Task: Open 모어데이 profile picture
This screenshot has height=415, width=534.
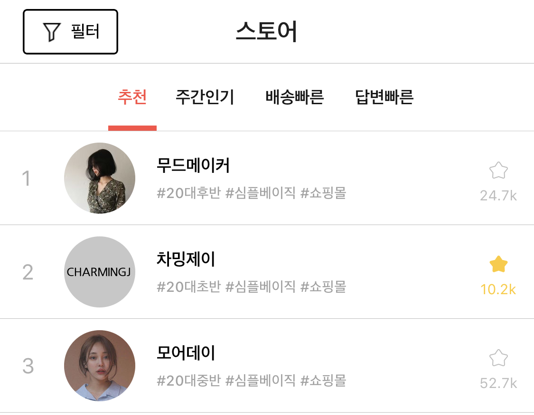Action: [x=100, y=366]
